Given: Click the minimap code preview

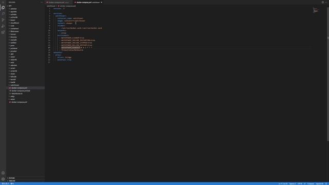Looking at the screenshot, I should (316, 10).
